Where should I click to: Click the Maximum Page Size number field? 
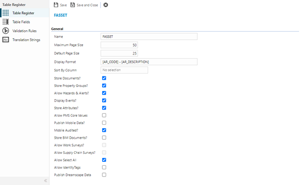click(x=119, y=45)
